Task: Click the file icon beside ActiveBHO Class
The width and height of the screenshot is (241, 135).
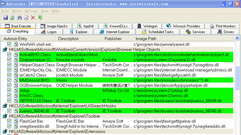Action: [x=16, y=55]
